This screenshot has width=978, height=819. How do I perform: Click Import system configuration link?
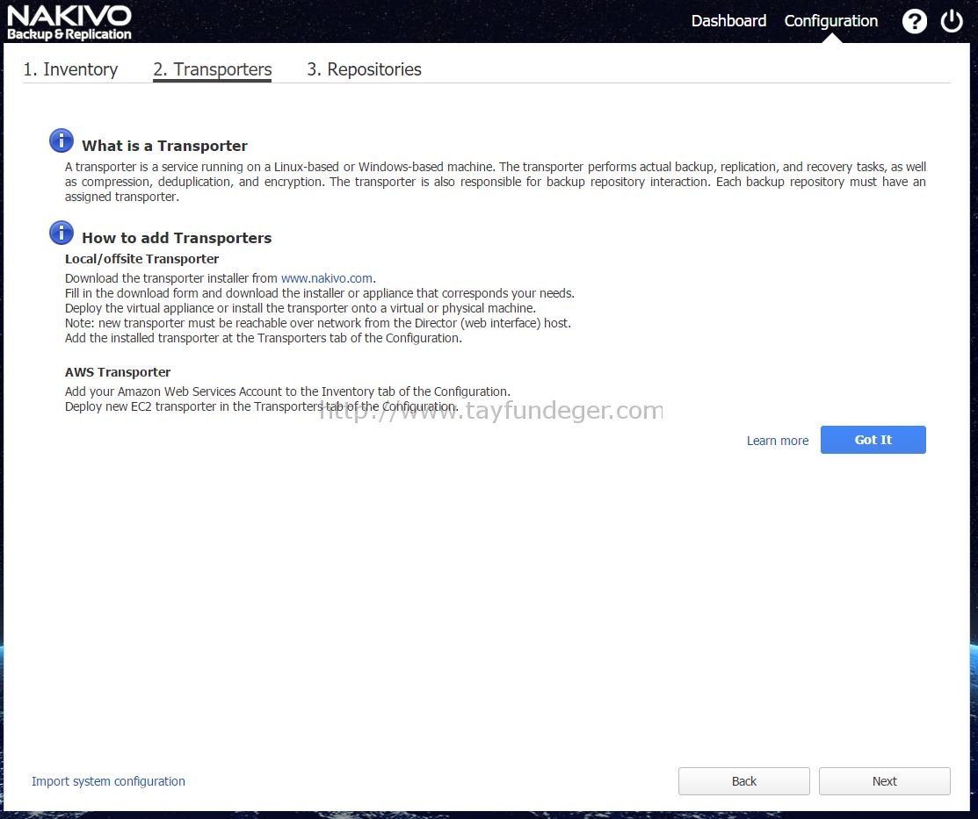(109, 781)
